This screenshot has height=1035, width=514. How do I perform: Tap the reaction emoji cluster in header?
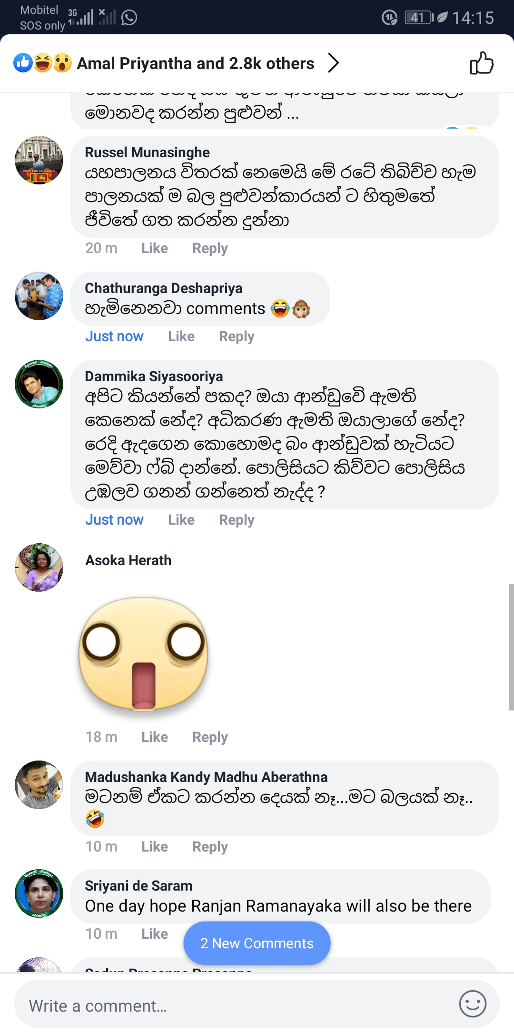pyautogui.click(x=43, y=63)
